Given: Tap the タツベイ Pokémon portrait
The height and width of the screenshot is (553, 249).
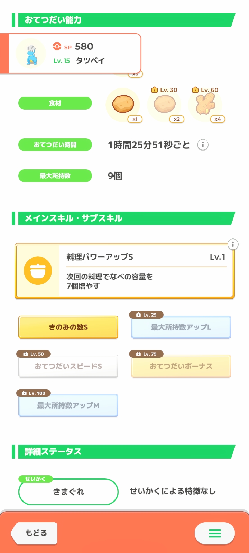Looking at the screenshot, I should [x=31, y=54].
